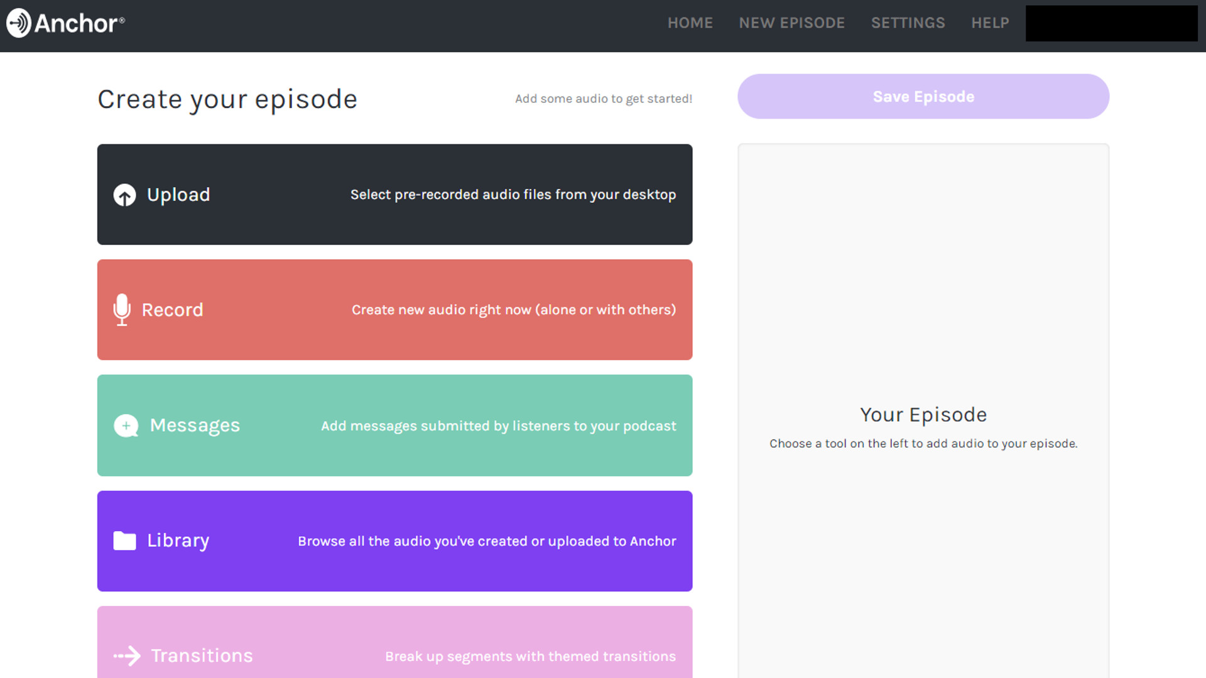Image resolution: width=1206 pixels, height=678 pixels.
Task: Open Messages from listeners panel
Action: coord(394,426)
